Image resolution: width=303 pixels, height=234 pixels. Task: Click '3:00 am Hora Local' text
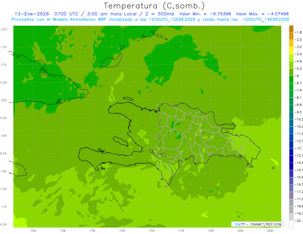pyautogui.click(x=111, y=14)
